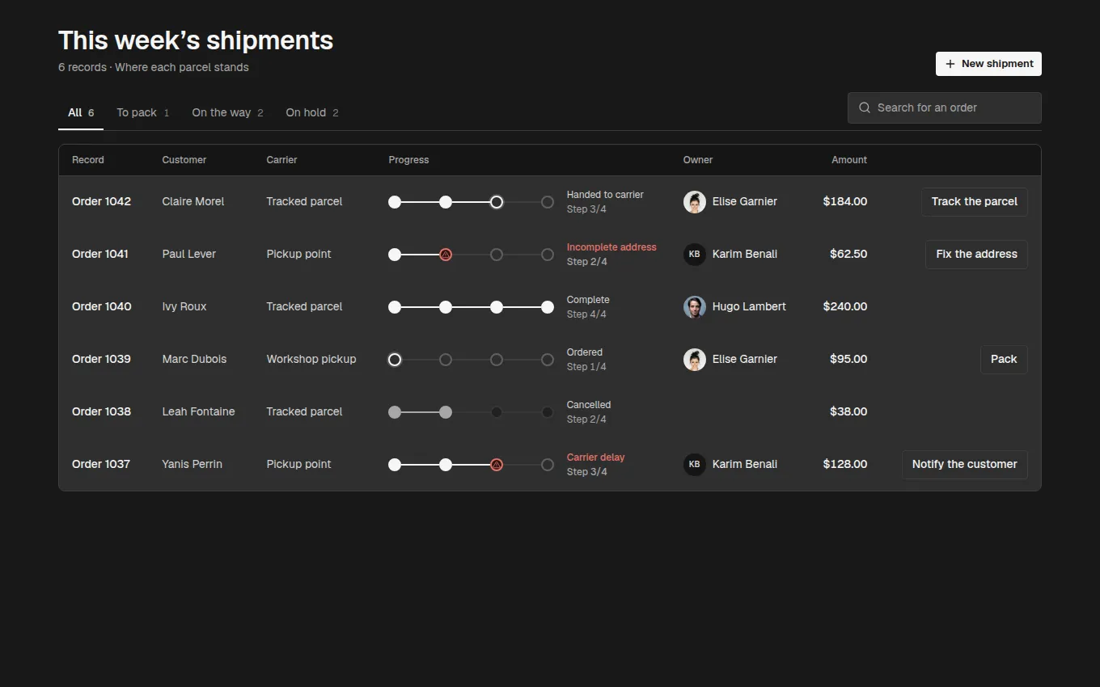The width and height of the screenshot is (1100, 687).
Task: Click the Amount column header
Action: coord(849,160)
